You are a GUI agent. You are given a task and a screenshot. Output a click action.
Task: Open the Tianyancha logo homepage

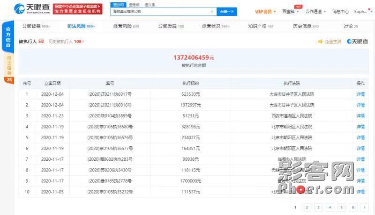pos(32,9)
